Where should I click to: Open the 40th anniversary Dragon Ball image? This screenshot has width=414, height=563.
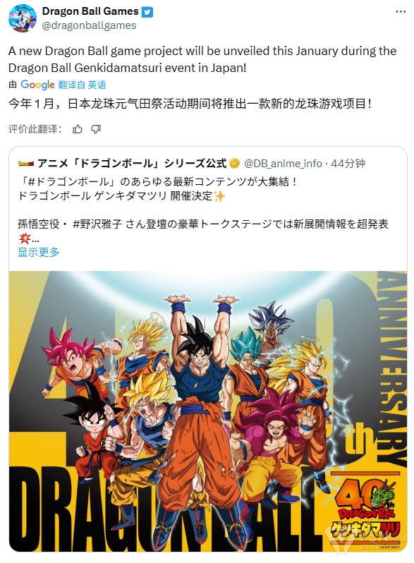click(x=208, y=411)
